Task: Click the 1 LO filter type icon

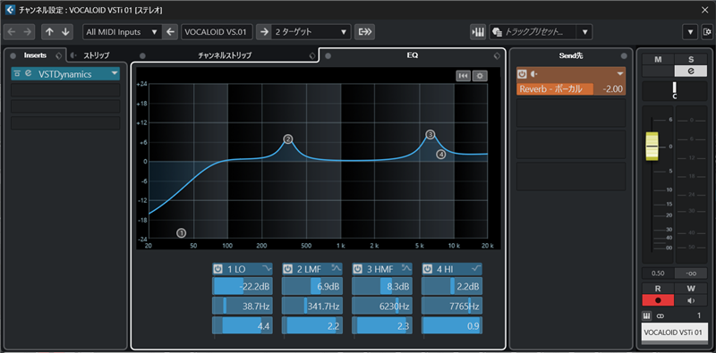Action: pos(266,269)
